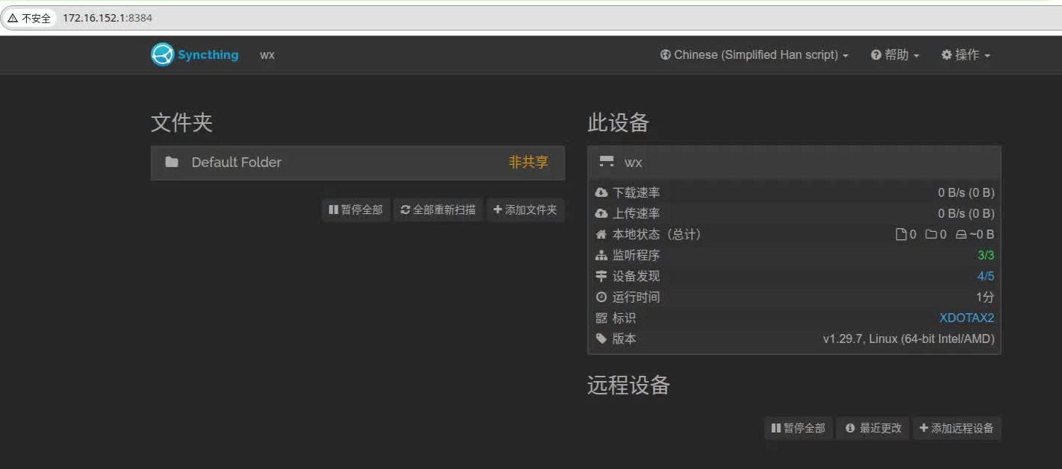
Task: Click the folder count icon in 本地状态 row
Action: click(931, 234)
